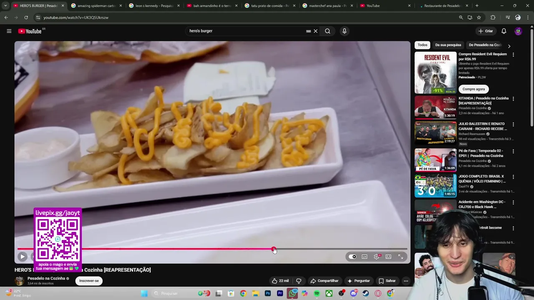
Task: Open more actions menu under the video
Action: (x=406, y=281)
